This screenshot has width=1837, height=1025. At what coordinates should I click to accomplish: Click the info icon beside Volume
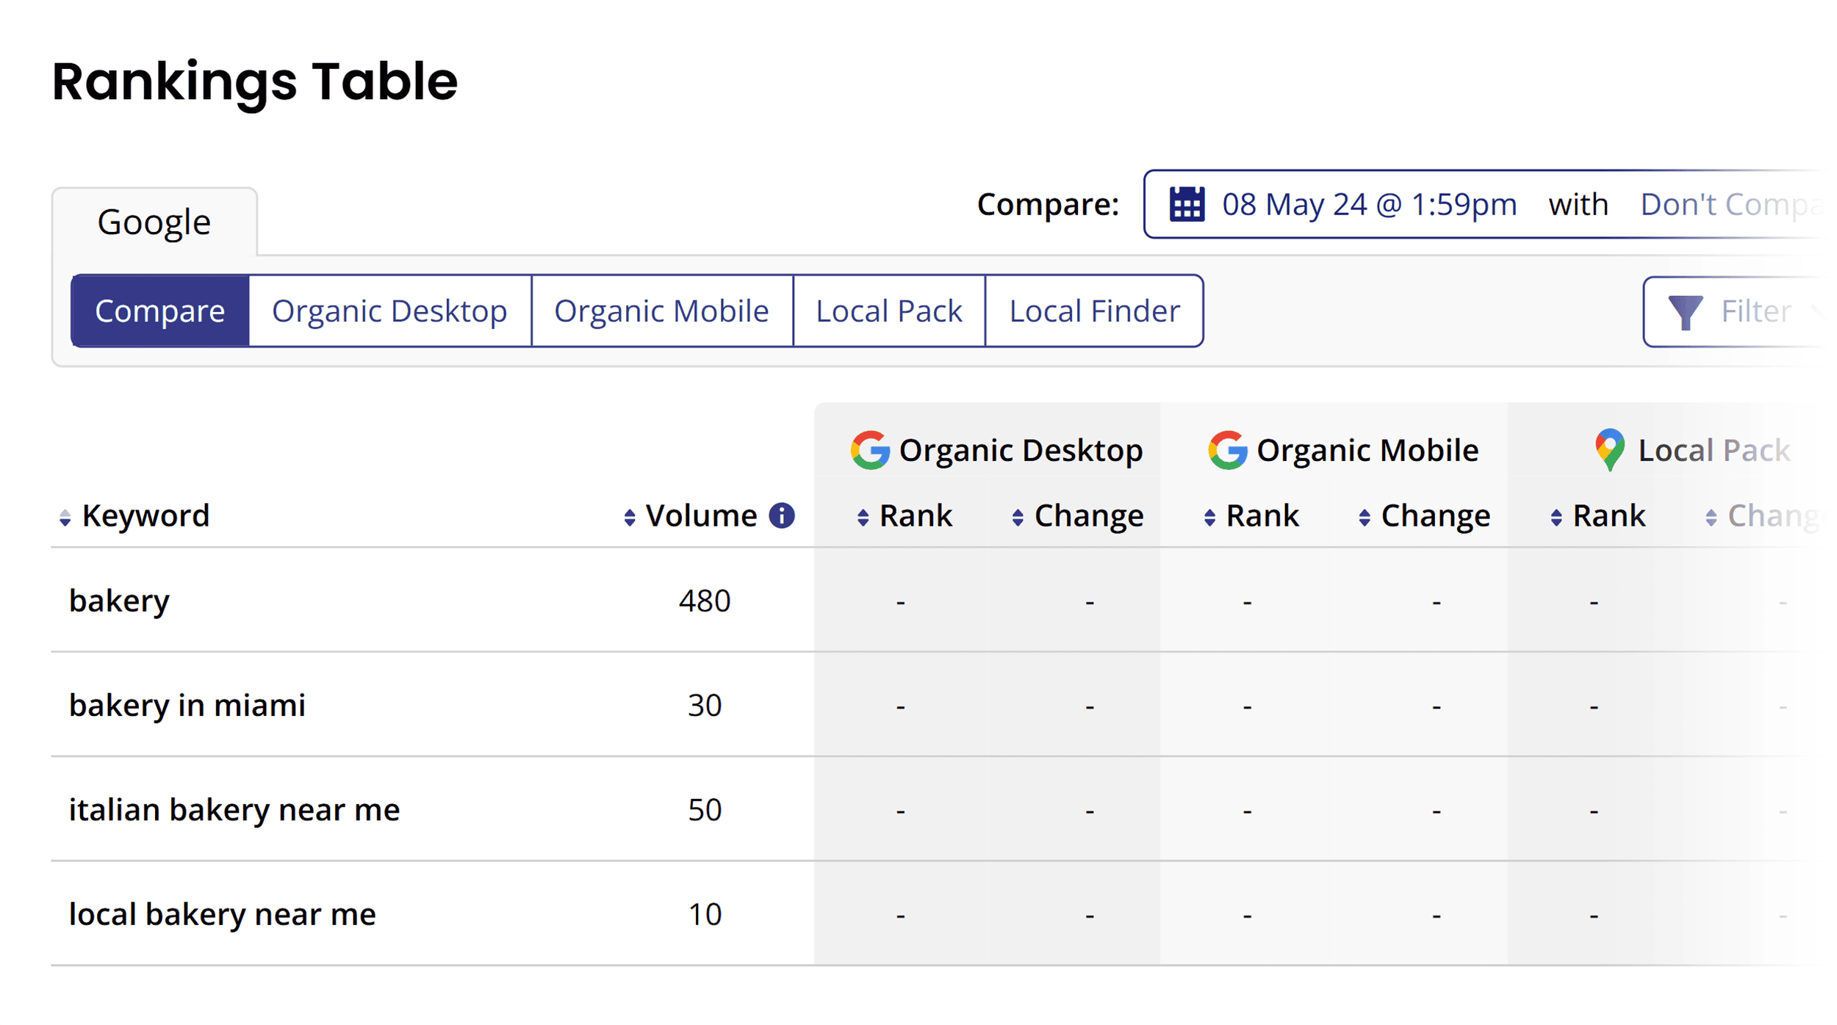click(782, 515)
